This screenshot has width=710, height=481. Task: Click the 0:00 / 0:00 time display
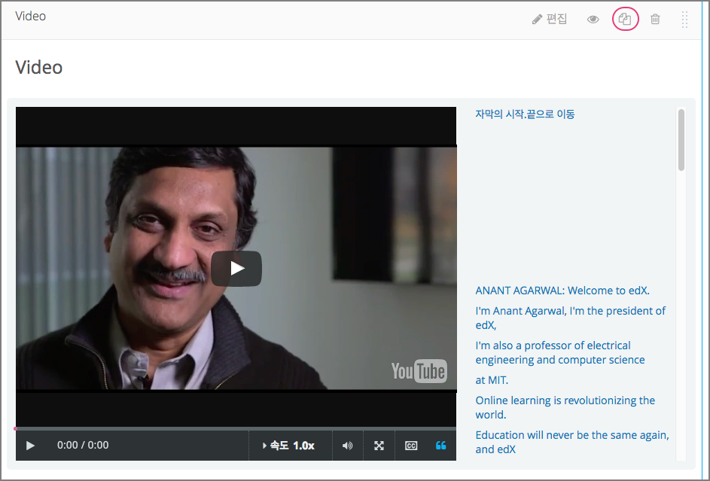pos(83,446)
